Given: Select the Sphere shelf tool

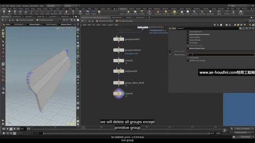Looking at the screenshot, I should (x=10, y=12).
